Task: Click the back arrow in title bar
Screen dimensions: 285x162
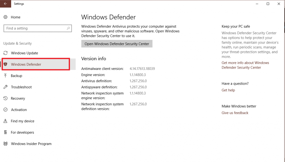Action: point(6,4)
